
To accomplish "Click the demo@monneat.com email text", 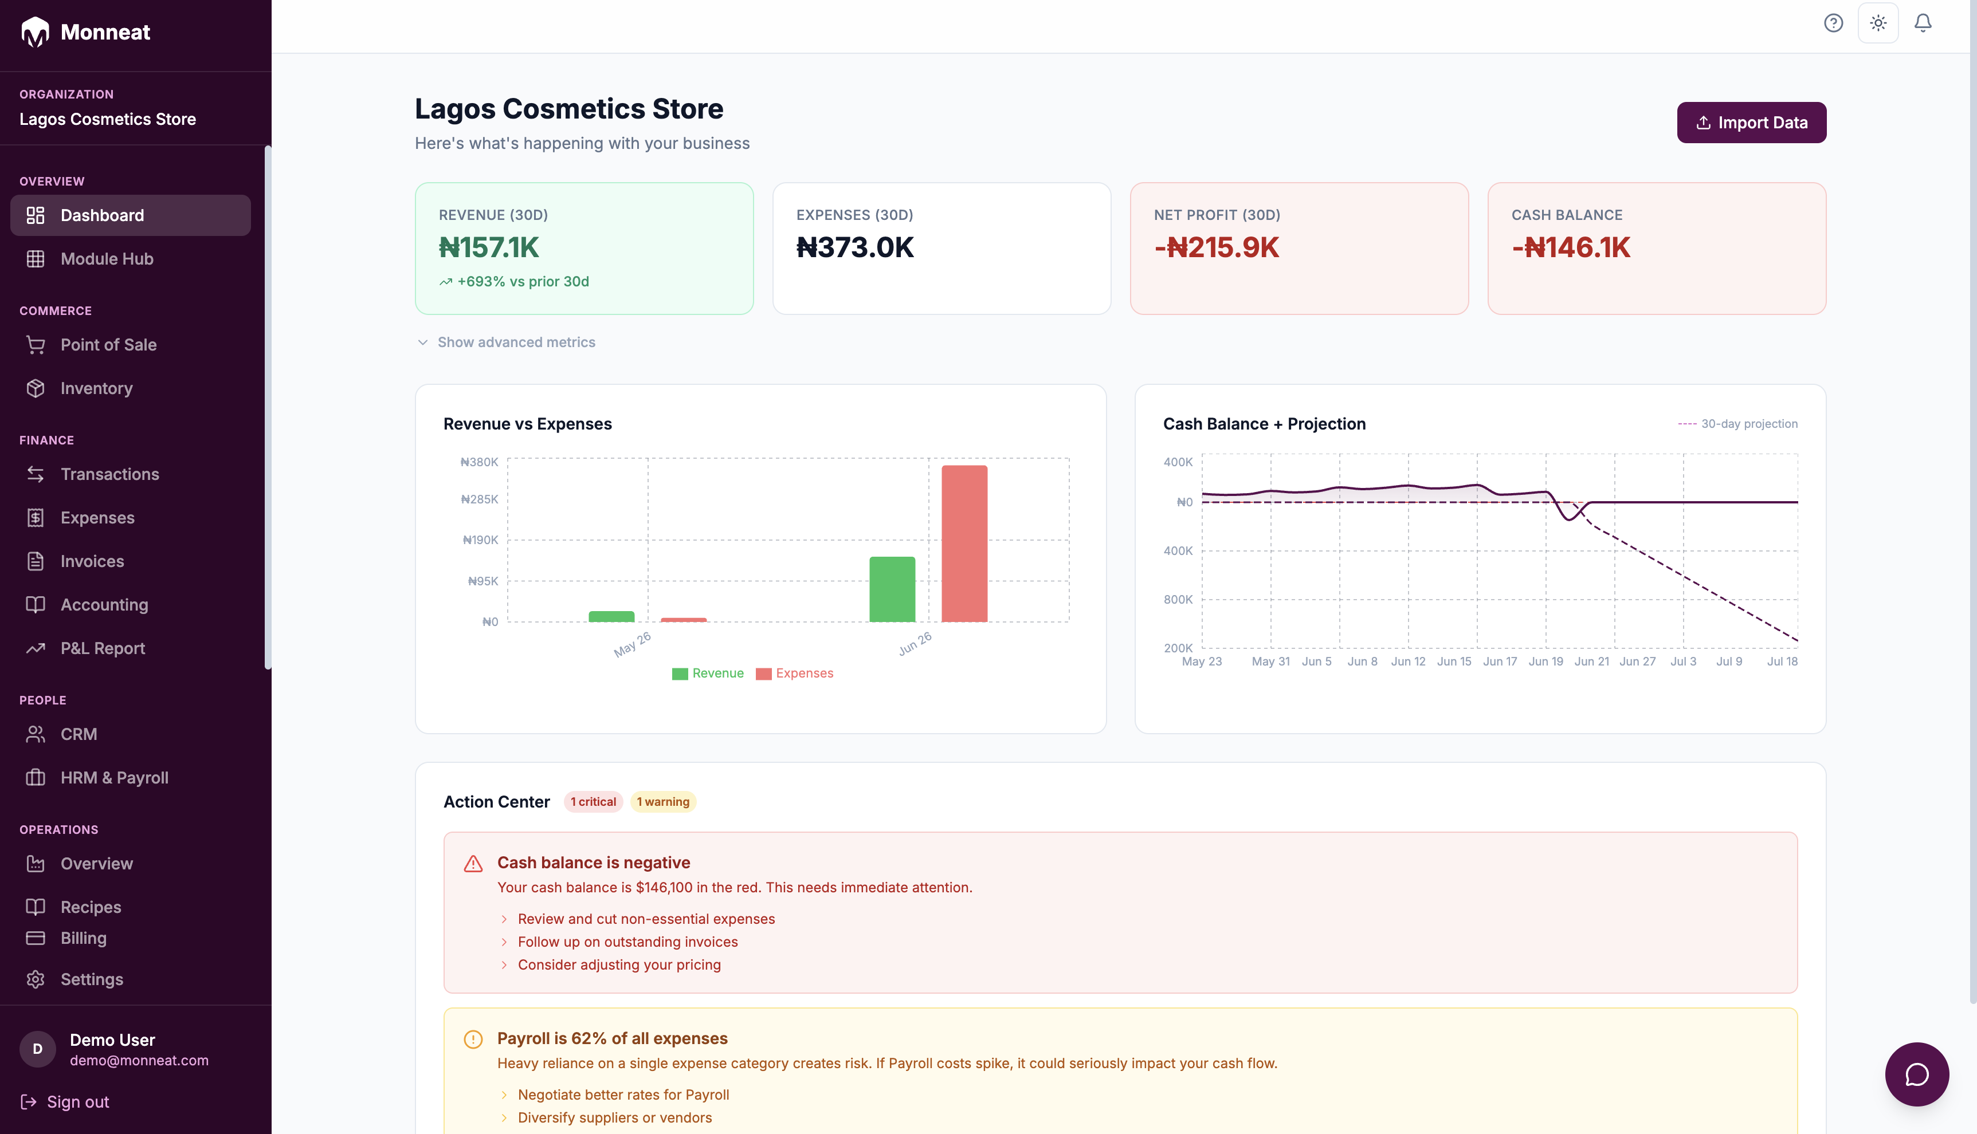I will point(139,1060).
